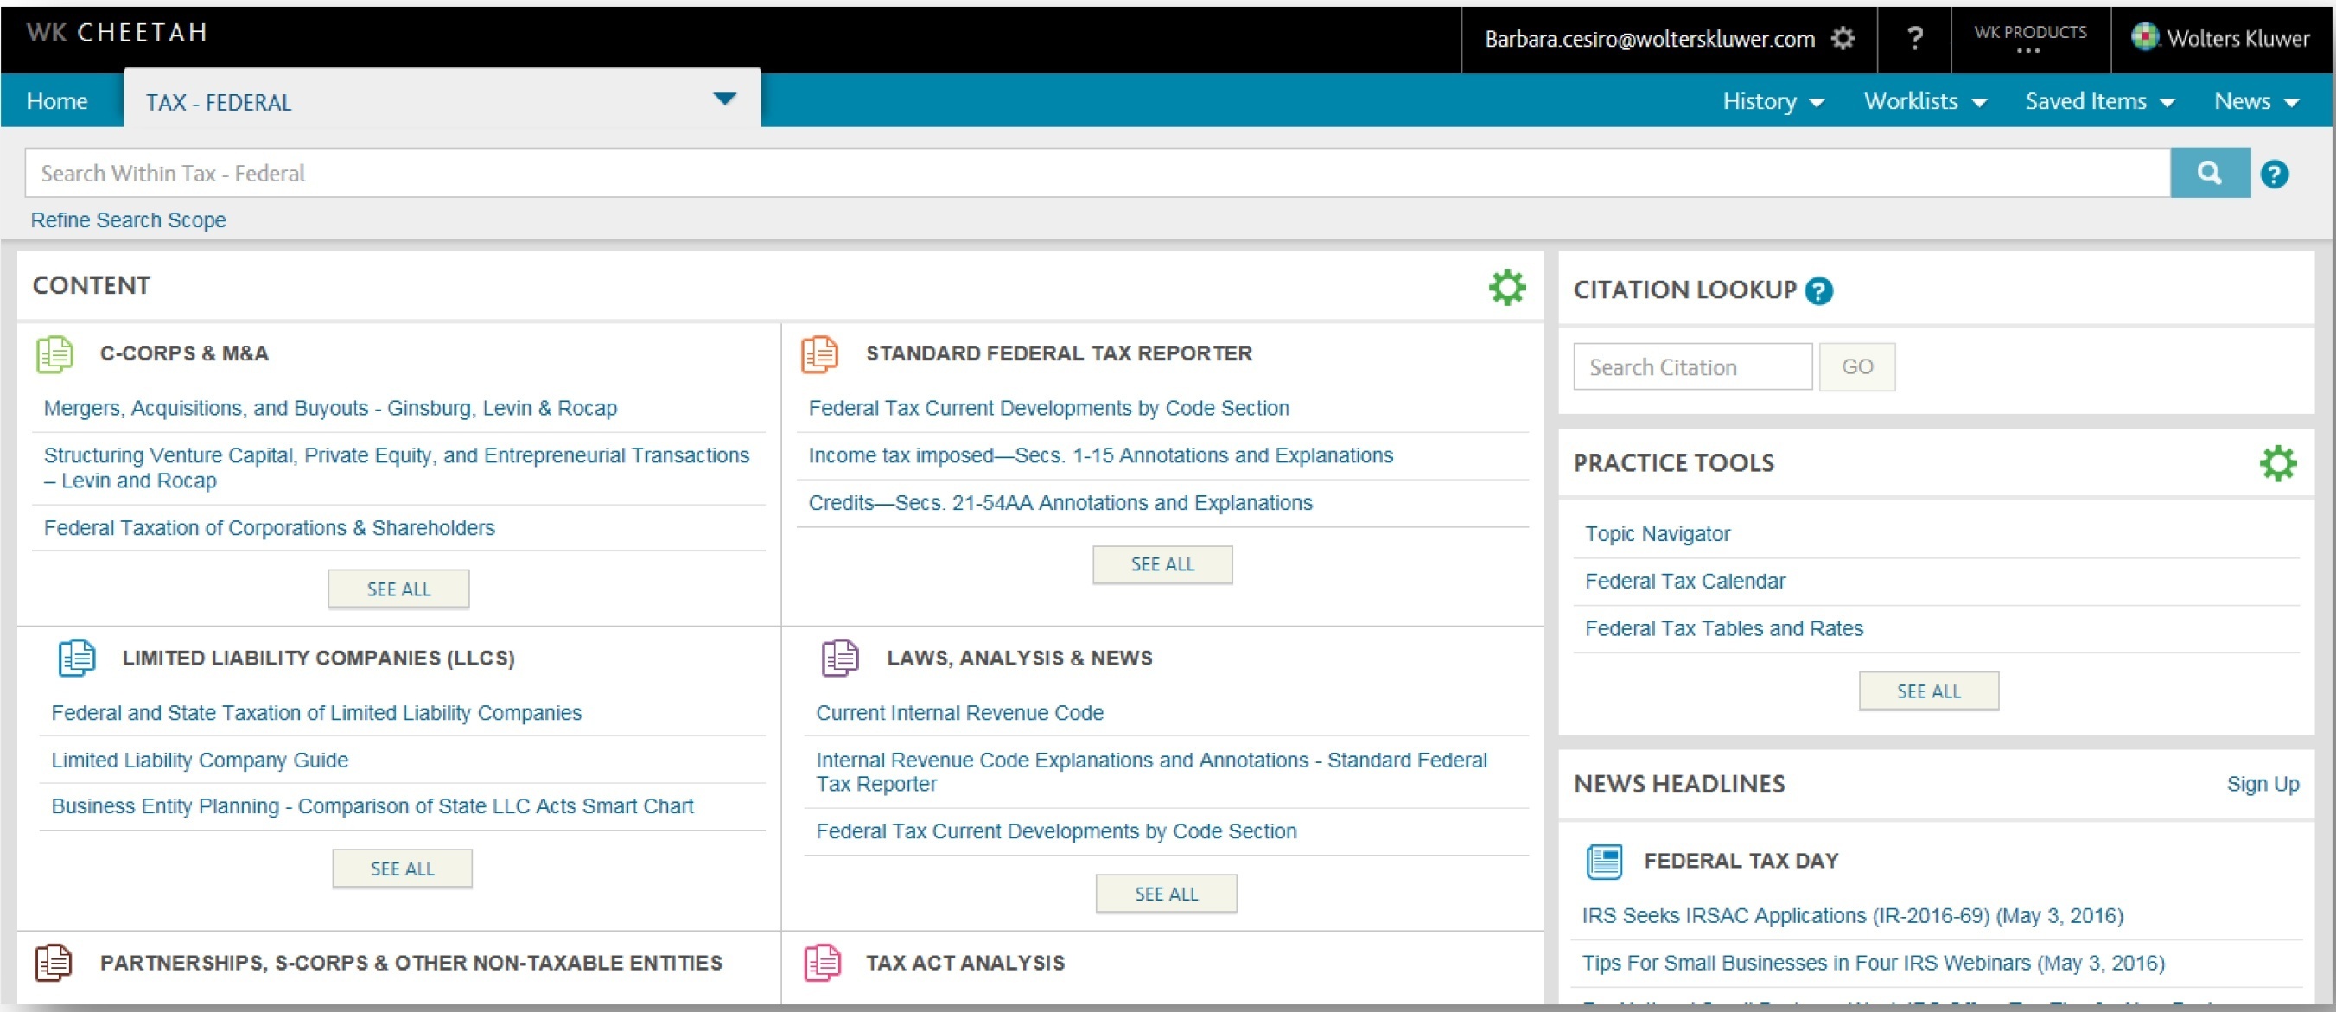Open Federal and State Taxation of LLCs link

tap(316, 713)
